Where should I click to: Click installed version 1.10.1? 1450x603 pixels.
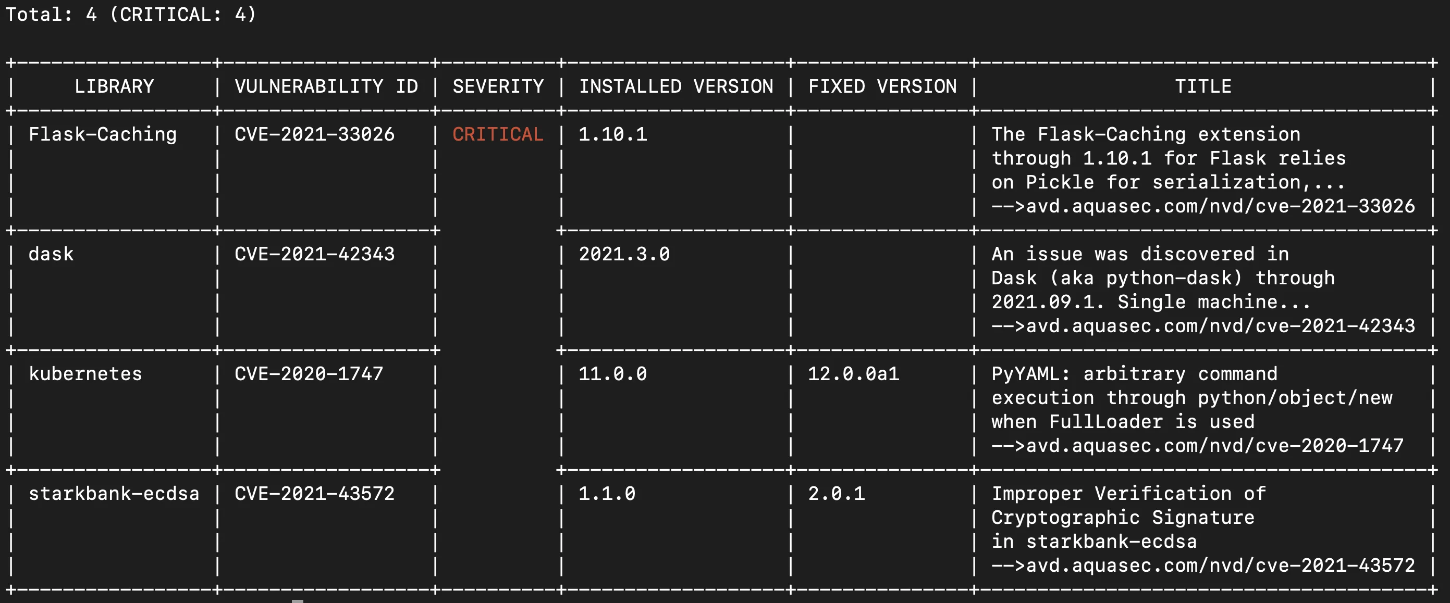613,134
